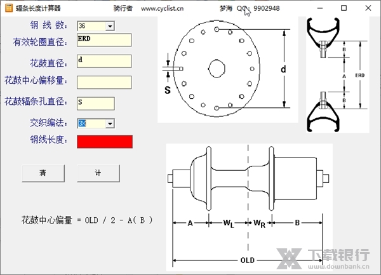Close the spoke length calculator window

coord(369,8)
